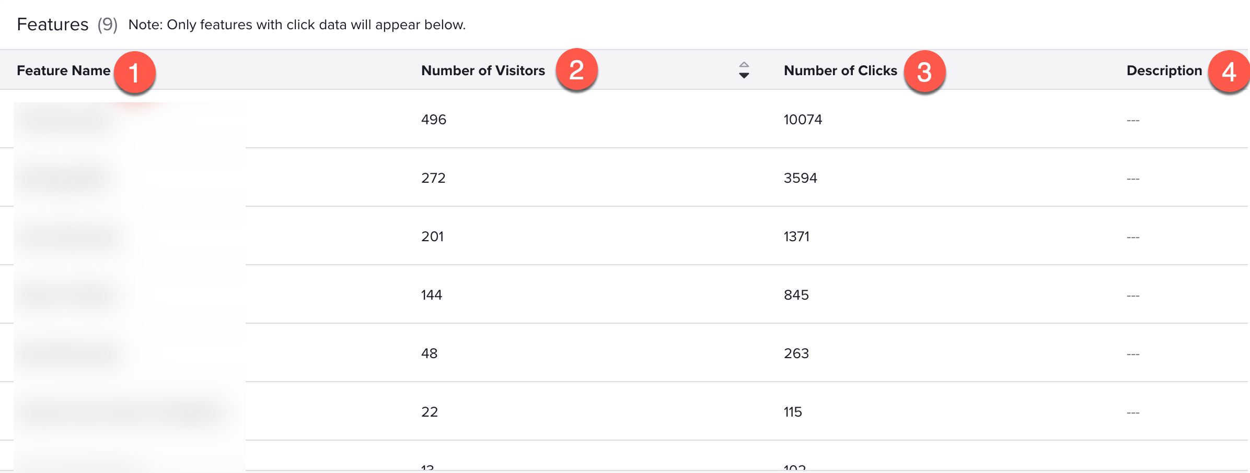Sort by the Feature Name column header
1250x473 pixels.
click(64, 70)
